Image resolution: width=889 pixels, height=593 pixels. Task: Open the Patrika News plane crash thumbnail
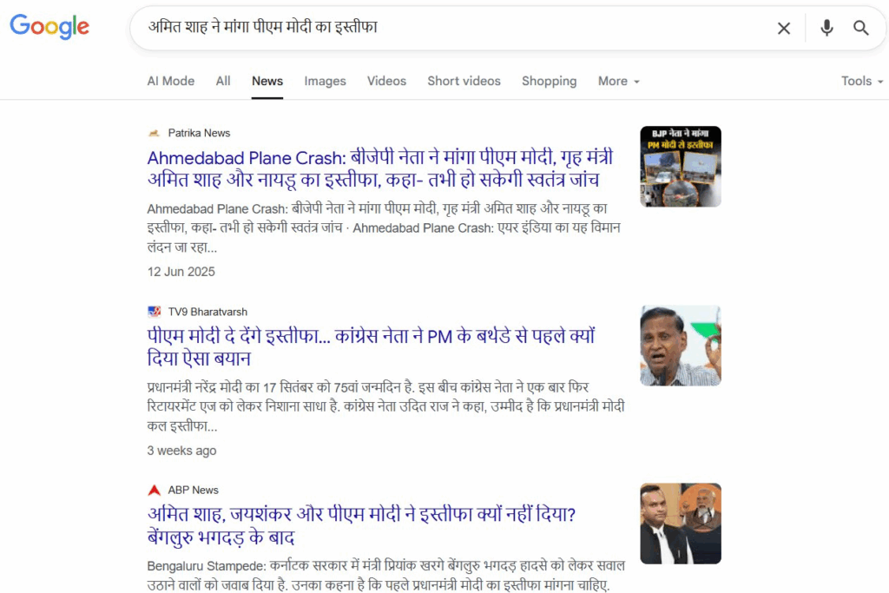click(x=681, y=167)
